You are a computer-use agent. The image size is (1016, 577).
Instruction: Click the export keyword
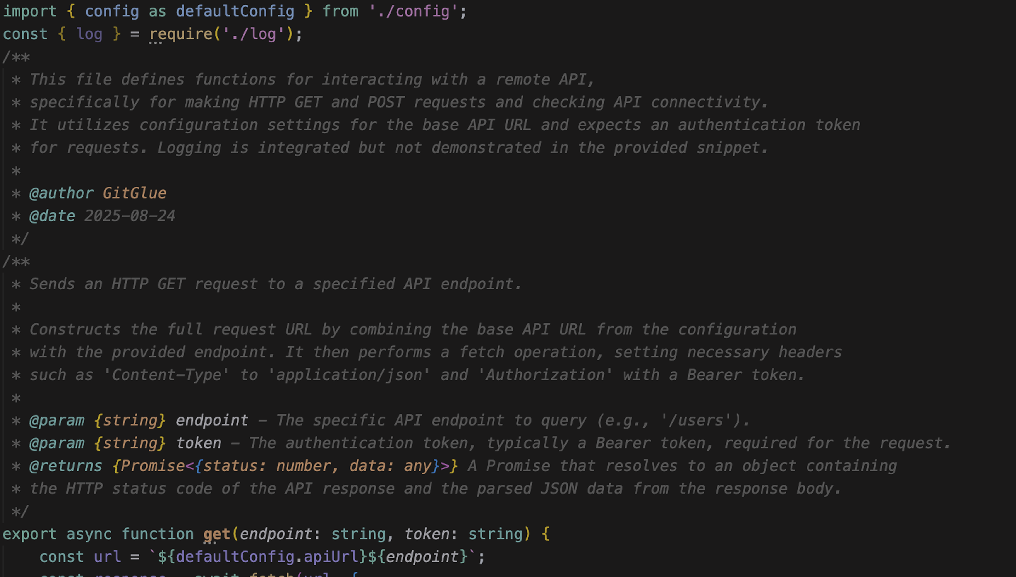point(30,534)
